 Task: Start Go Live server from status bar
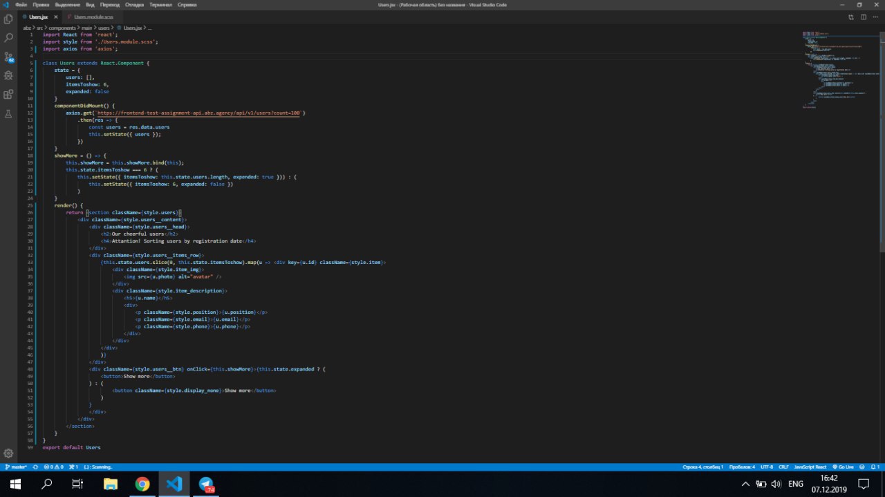tap(844, 467)
